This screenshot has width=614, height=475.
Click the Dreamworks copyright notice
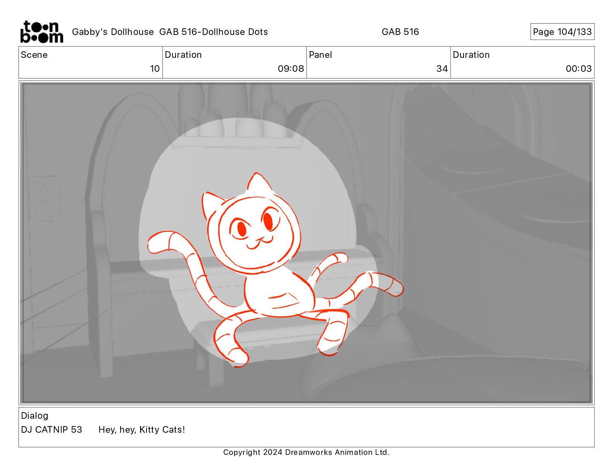306,452
